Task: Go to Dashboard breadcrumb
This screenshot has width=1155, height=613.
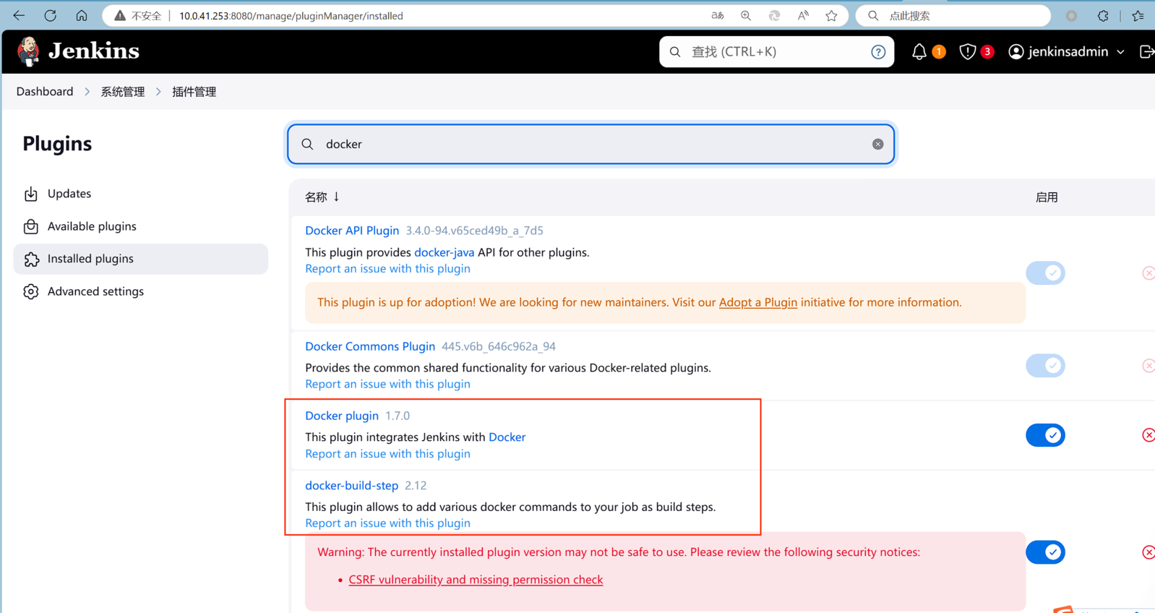Action: (x=45, y=92)
